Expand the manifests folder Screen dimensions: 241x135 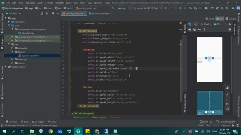(9, 22)
